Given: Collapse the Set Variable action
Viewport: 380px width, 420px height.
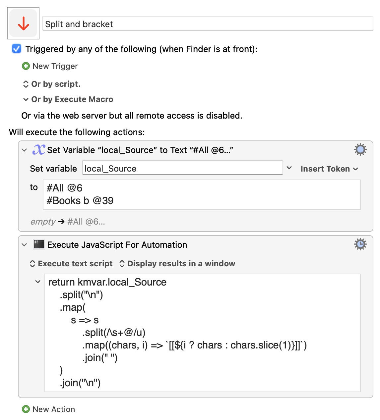Looking at the screenshot, I should coord(24,150).
